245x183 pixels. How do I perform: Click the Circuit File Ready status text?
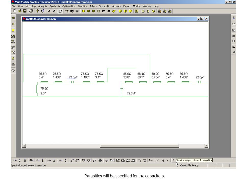click(x=189, y=165)
